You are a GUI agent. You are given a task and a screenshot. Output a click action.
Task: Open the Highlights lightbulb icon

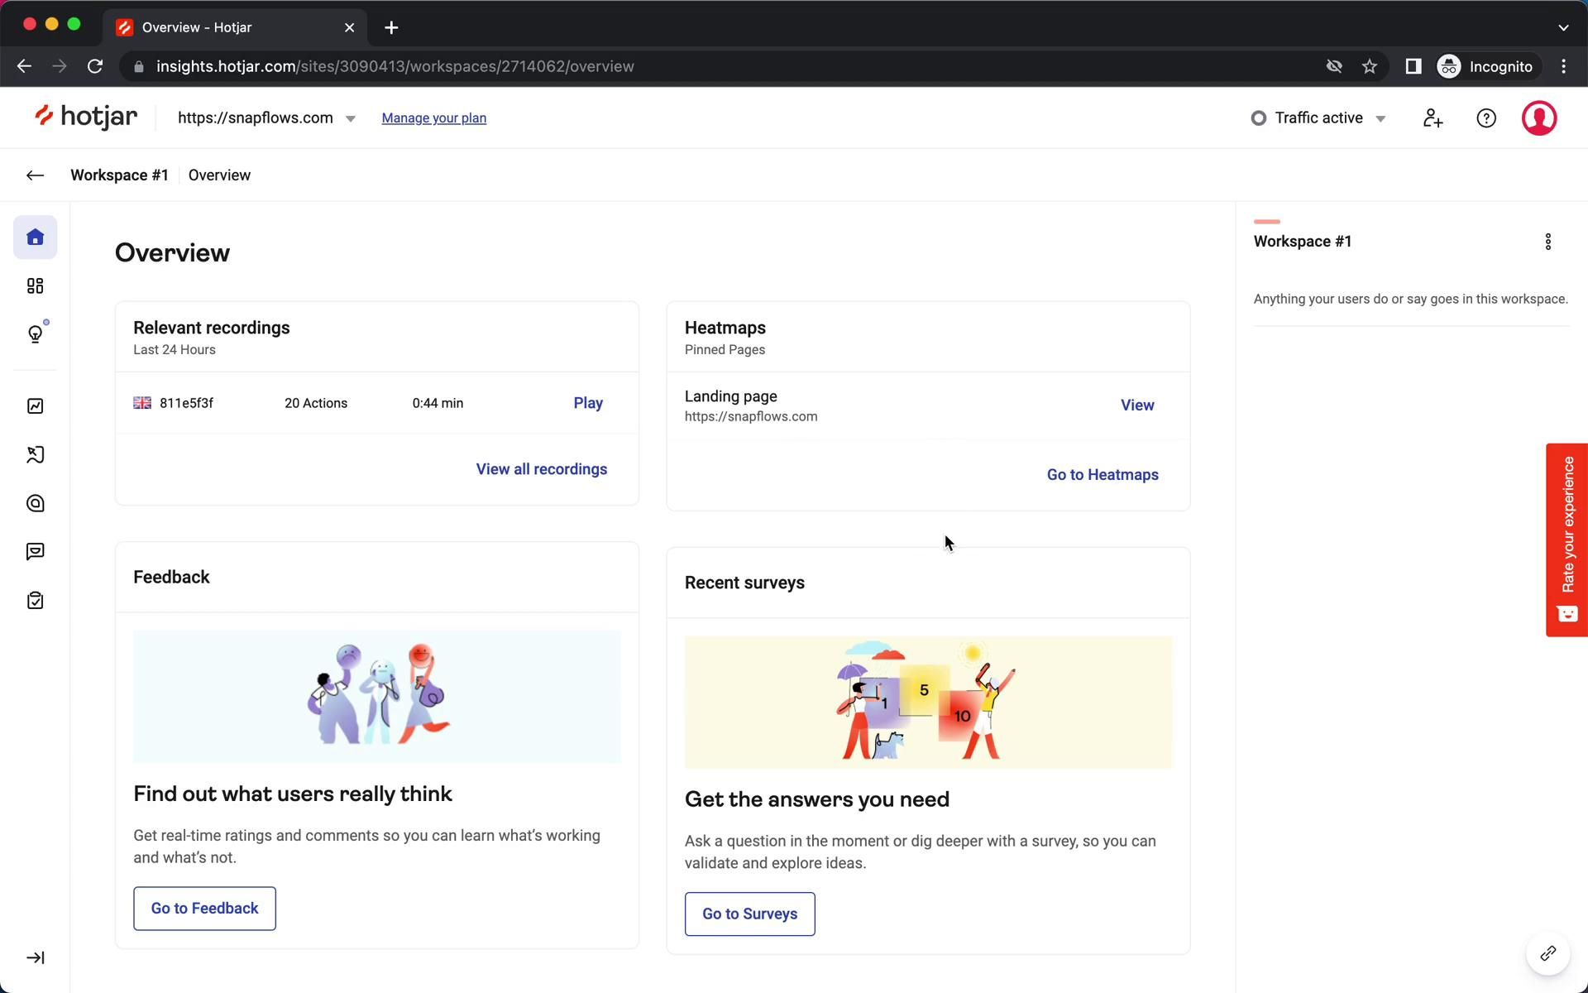tap(35, 334)
